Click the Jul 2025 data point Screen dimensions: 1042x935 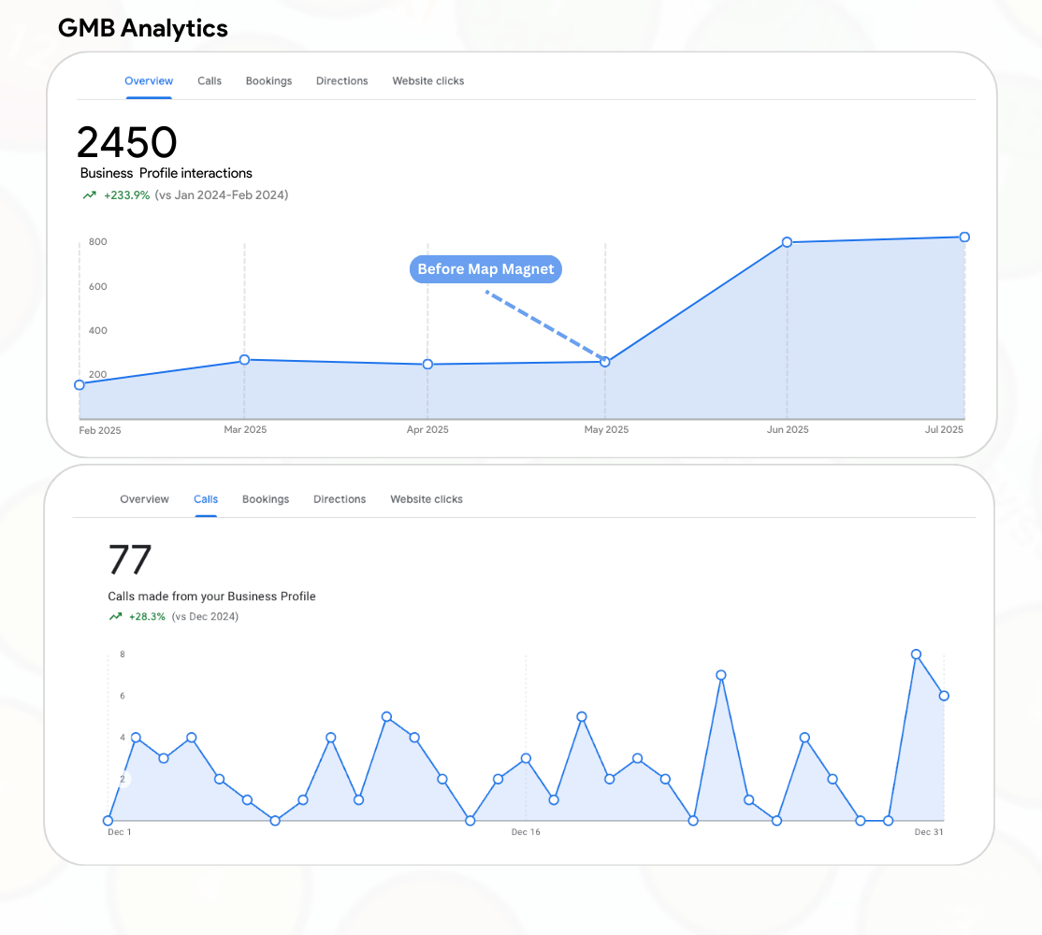[964, 237]
